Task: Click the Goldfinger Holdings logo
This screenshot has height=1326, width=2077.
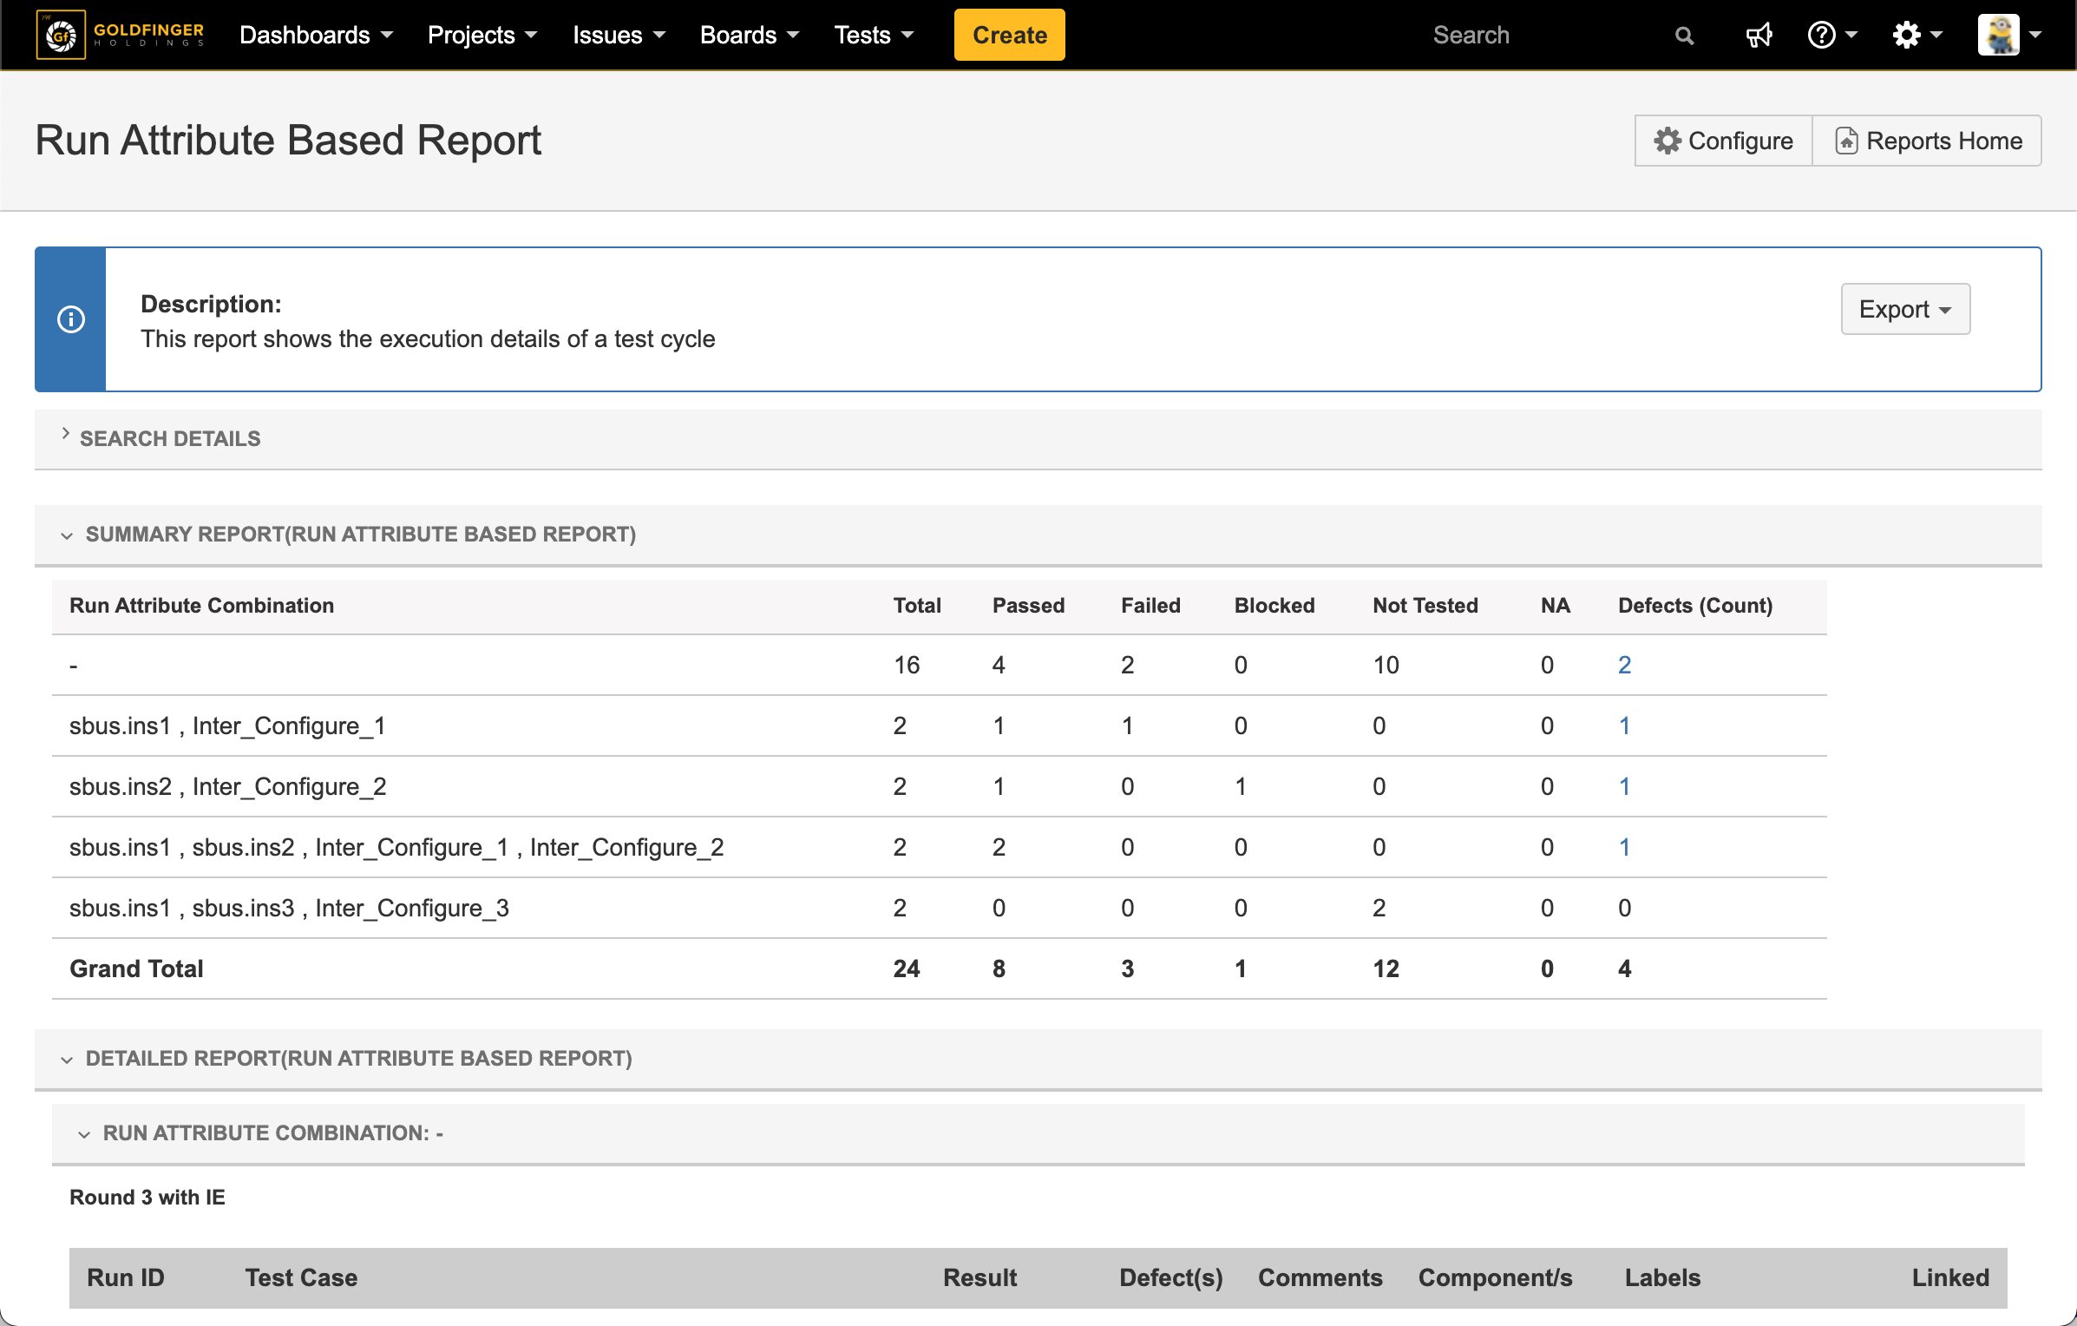Action: click(x=121, y=35)
